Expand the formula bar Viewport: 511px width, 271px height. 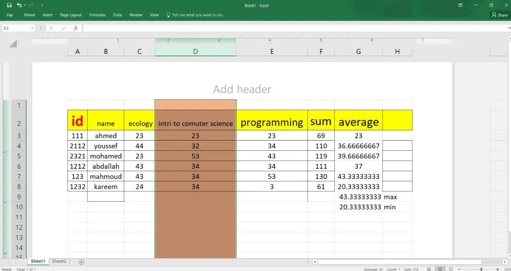pos(509,28)
